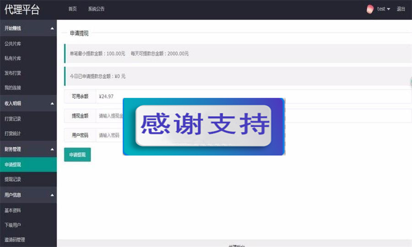Viewport: 412px width, 247px height.
Task: Click the 代理平台 logo title
Action: [22, 10]
